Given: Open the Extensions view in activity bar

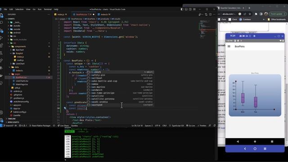Looking at the screenshot, I should [x=1, y=45].
